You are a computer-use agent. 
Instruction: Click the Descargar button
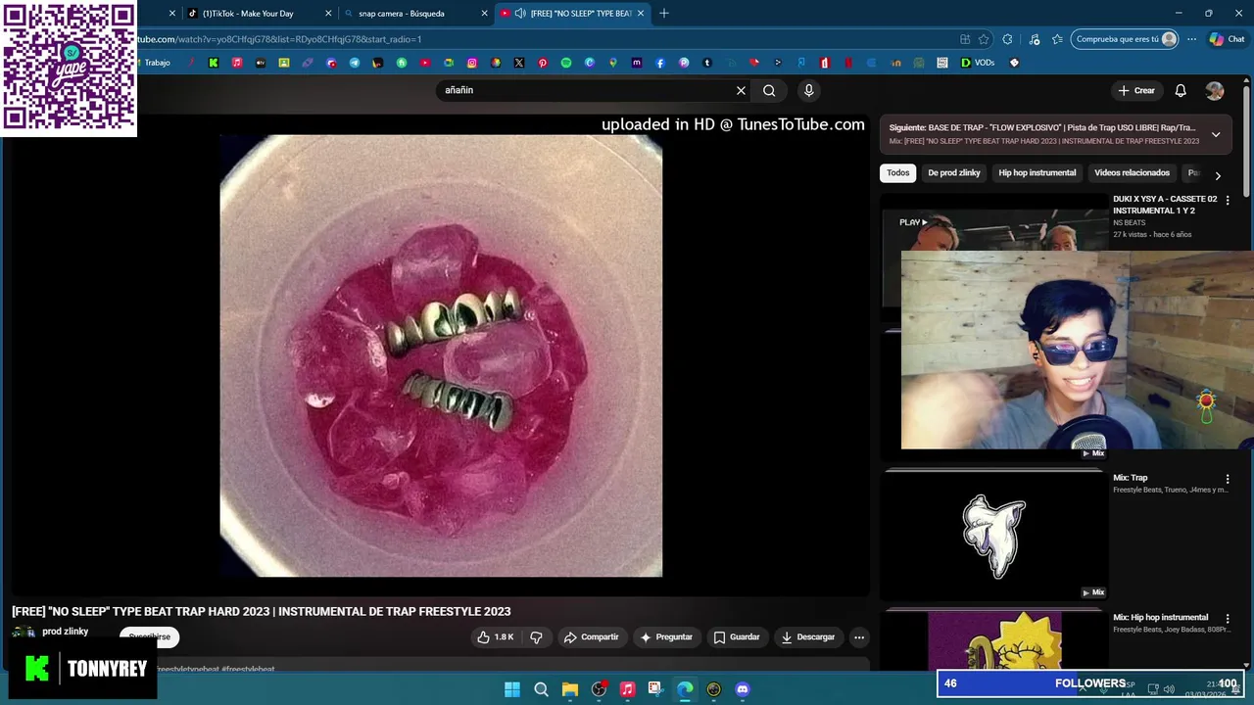(x=808, y=637)
